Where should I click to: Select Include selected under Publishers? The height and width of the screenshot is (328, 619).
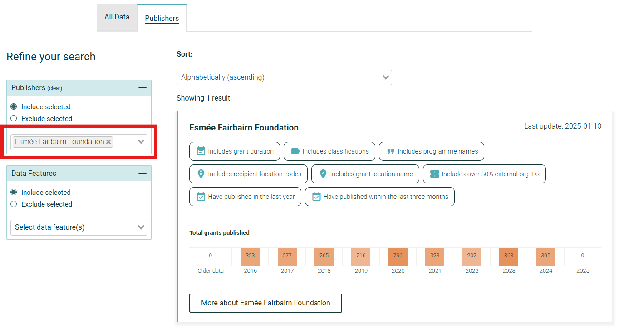pyautogui.click(x=14, y=107)
